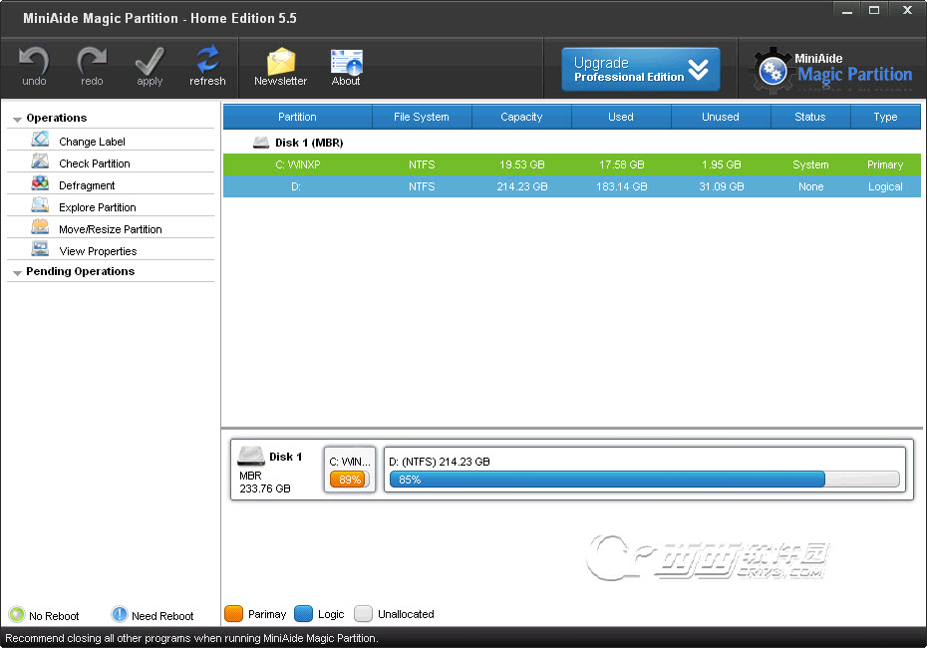Open the About information icon
The height and width of the screenshot is (648, 927).
pos(347,62)
